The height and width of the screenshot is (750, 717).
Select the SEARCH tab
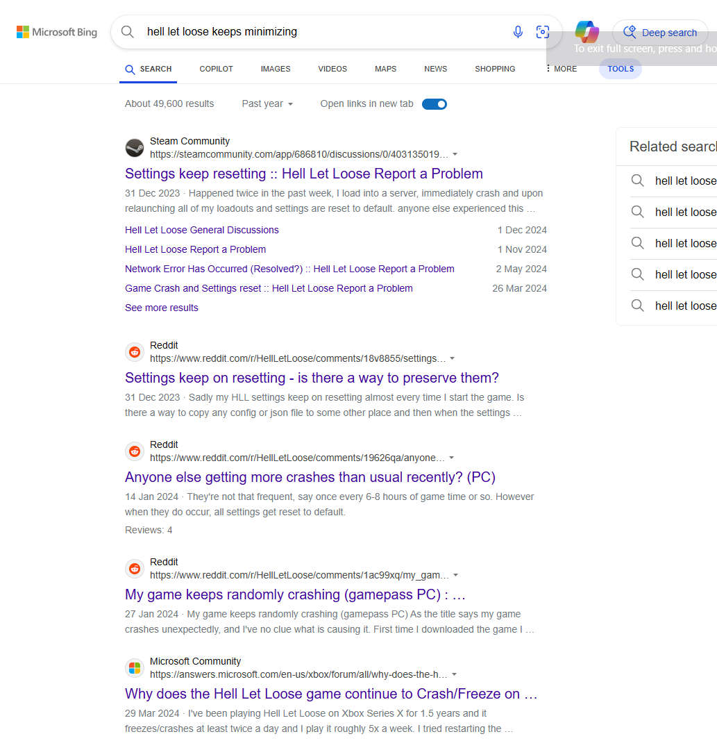[x=148, y=69]
